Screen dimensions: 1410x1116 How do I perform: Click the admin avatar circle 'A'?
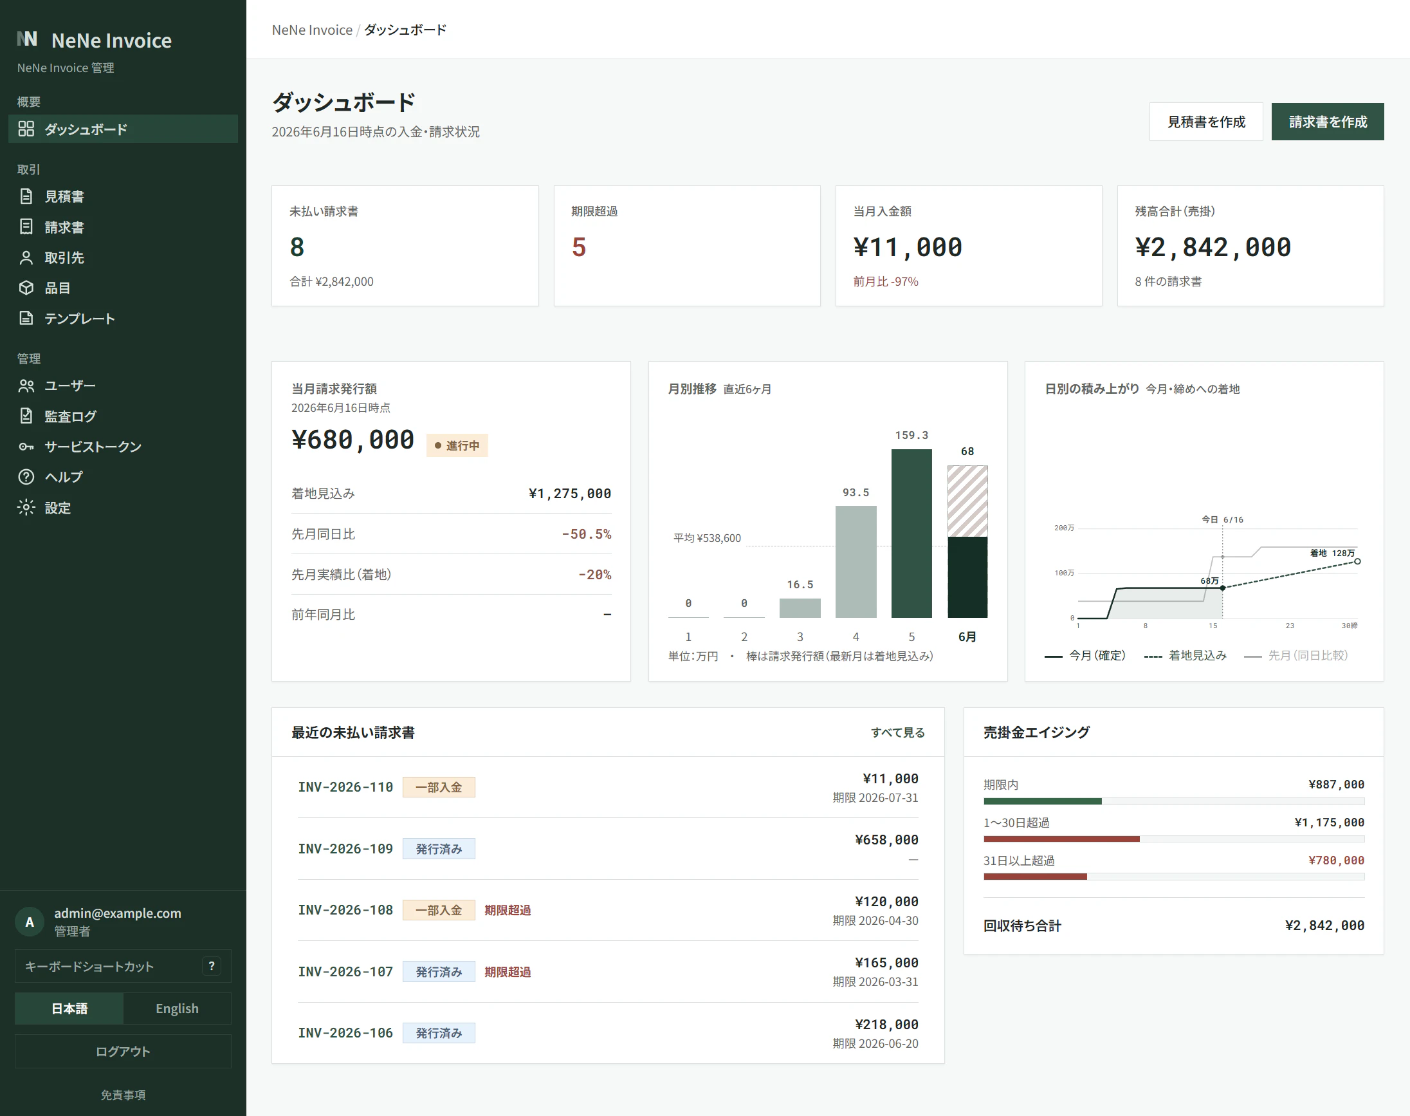click(30, 922)
